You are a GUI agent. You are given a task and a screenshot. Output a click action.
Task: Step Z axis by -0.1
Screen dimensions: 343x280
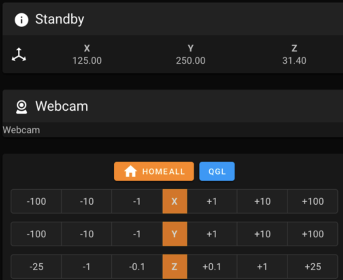(137, 267)
